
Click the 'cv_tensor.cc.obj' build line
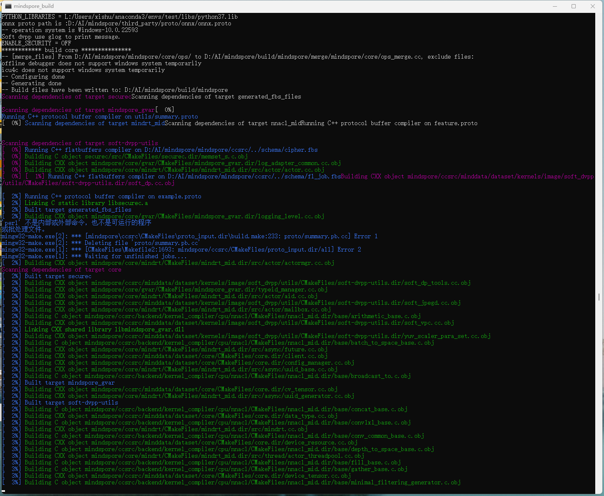(170, 389)
